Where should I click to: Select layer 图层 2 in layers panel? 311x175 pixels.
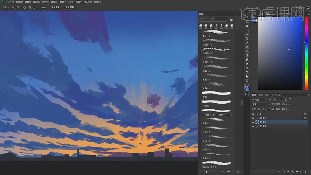coord(280,126)
